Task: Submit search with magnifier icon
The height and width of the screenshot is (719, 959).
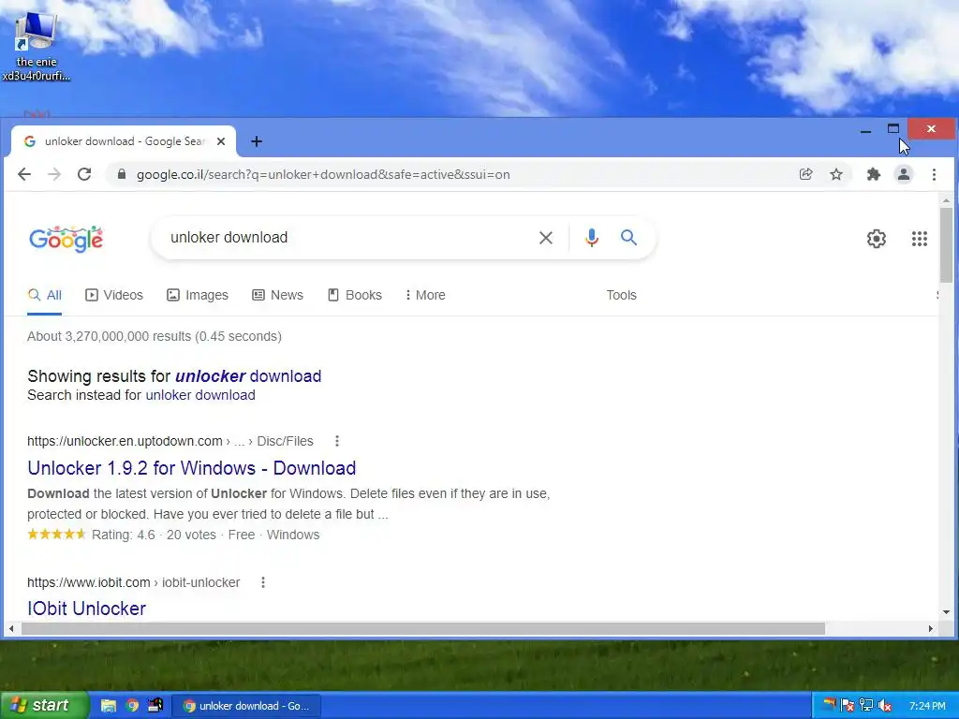Action: 628,237
